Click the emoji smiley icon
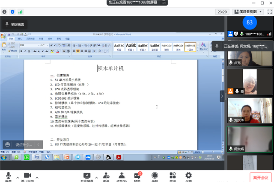Viewport: 274px width, 182px height. pos(8,145)
